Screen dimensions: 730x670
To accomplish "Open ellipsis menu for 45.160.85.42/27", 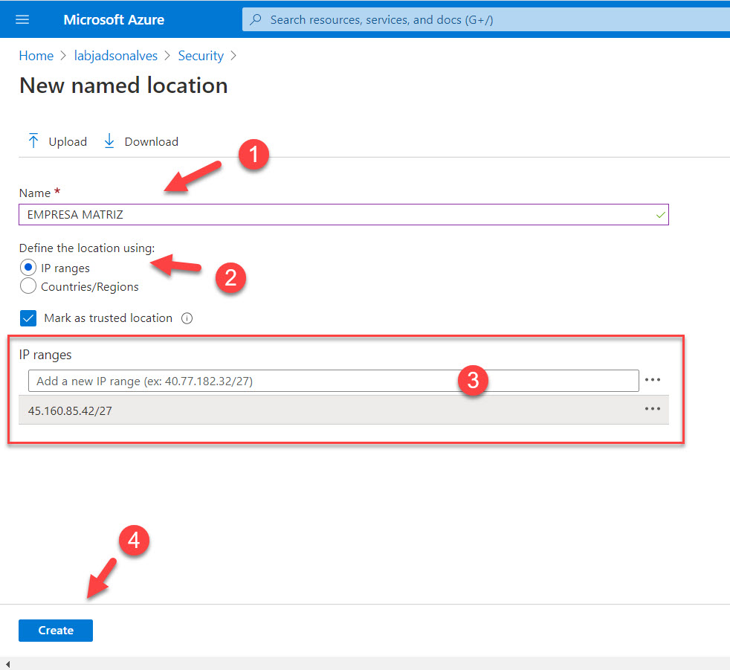I will (653, 409).
